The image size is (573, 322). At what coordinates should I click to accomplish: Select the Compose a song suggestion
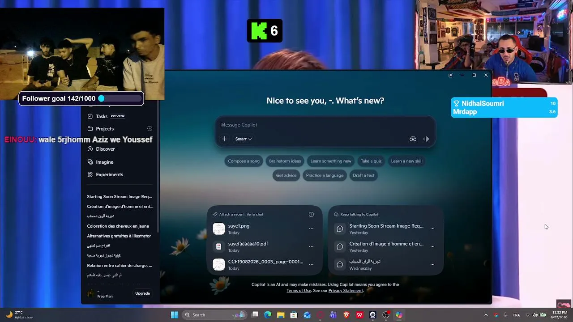click(x=244, y=161)
